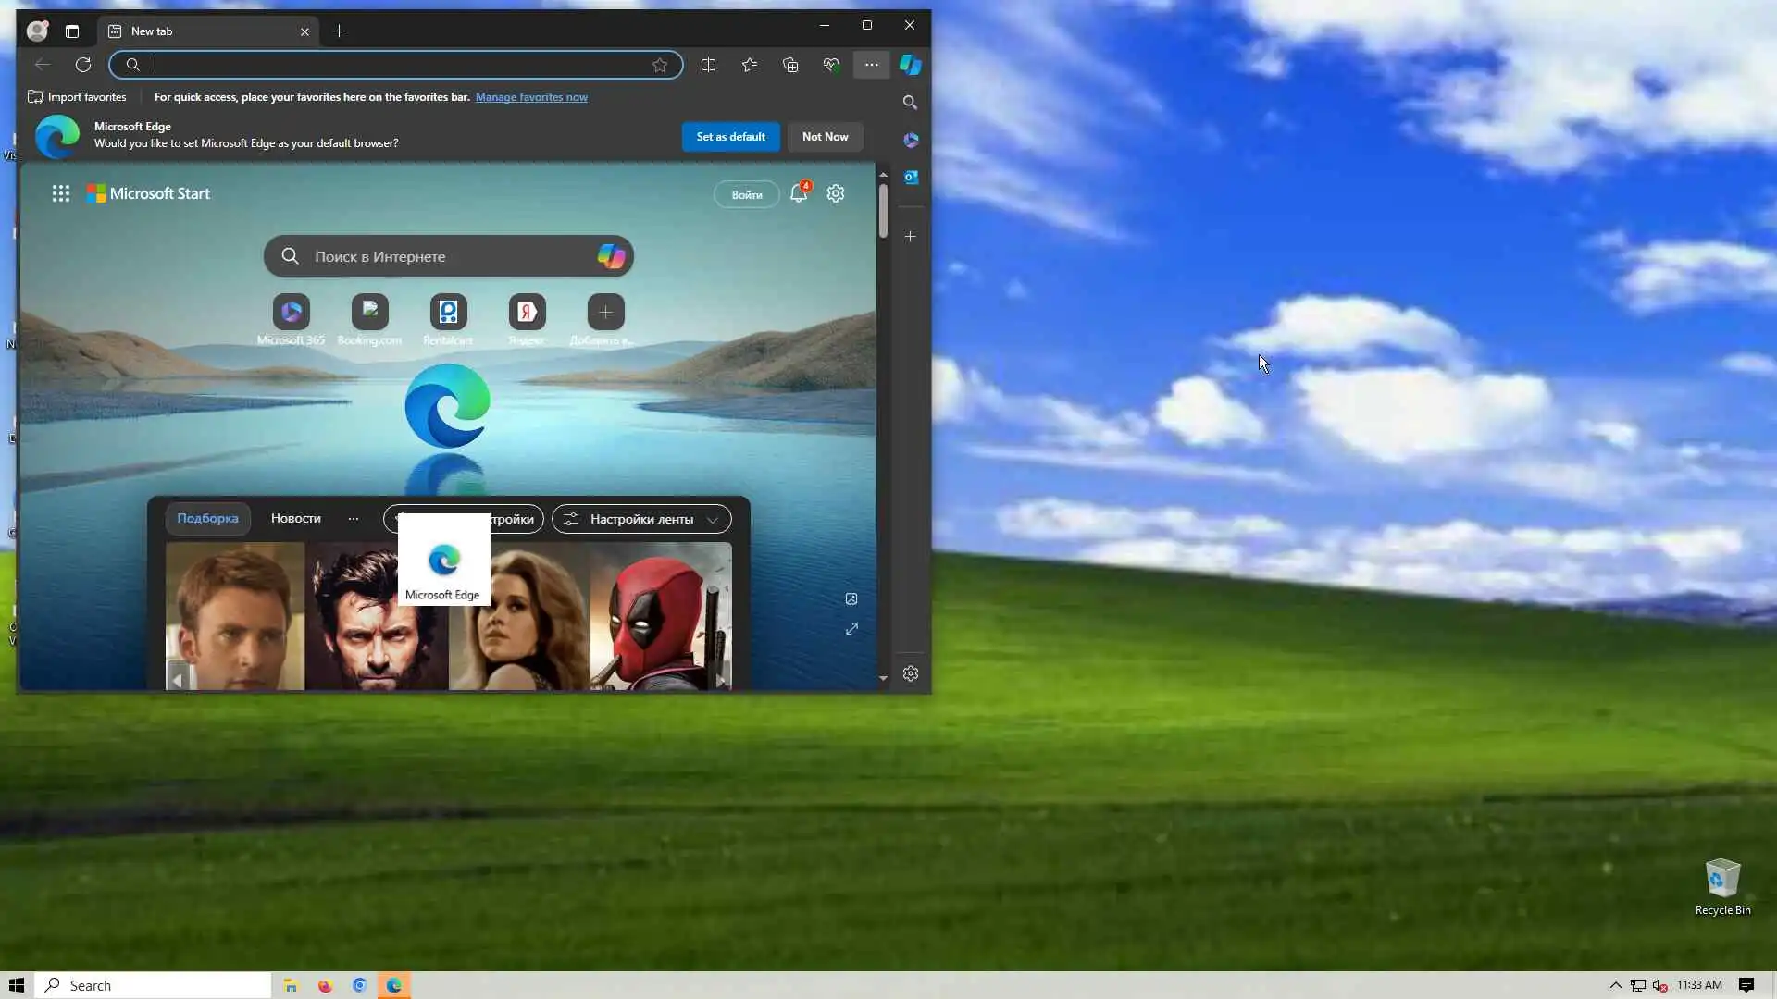The height and width of the screenshot is (999, 1777).
Task: Open the Microsoft Start app launcher grid
Action: [61, 193]
